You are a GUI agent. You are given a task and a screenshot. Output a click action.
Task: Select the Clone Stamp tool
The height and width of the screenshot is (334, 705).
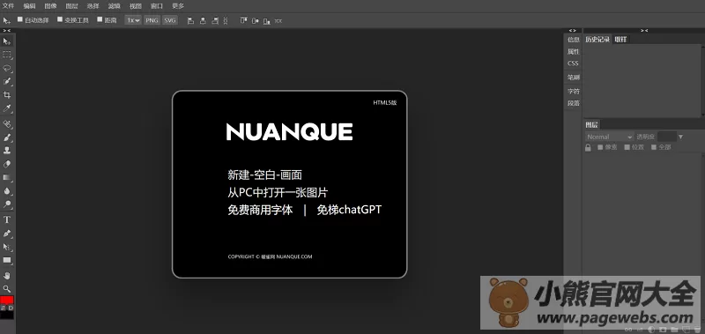(x=7, y=151)
